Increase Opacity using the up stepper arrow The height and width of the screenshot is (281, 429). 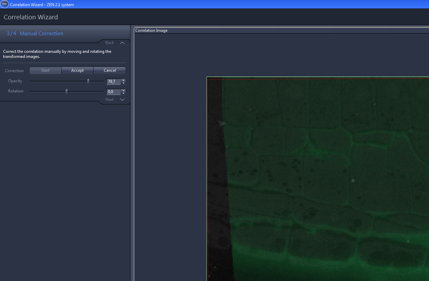coord(123,81)
